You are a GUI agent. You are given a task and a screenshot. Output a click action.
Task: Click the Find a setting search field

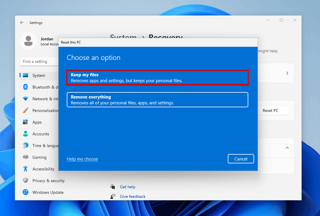(39, 61)
